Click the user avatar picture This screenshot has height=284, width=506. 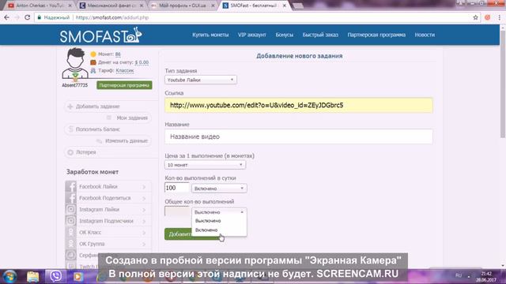tap(75, 63)
